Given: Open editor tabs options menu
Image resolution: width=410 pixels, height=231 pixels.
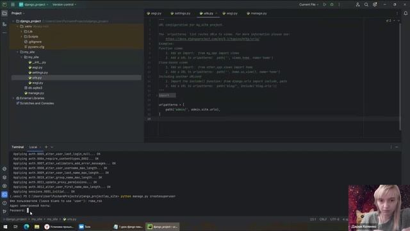Looking at the screenshot, I should coord(397,13).
